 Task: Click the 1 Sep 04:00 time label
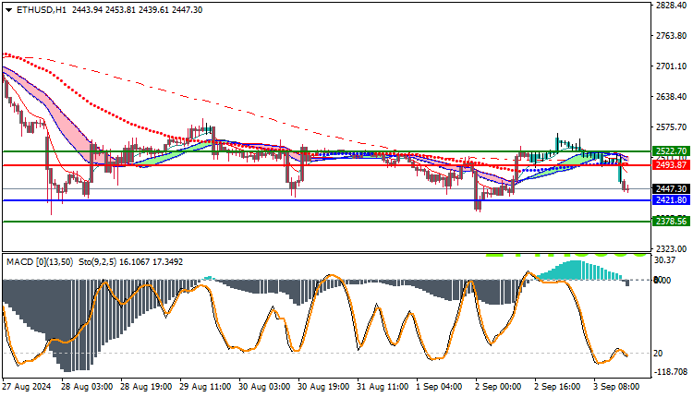pos(439,387)
